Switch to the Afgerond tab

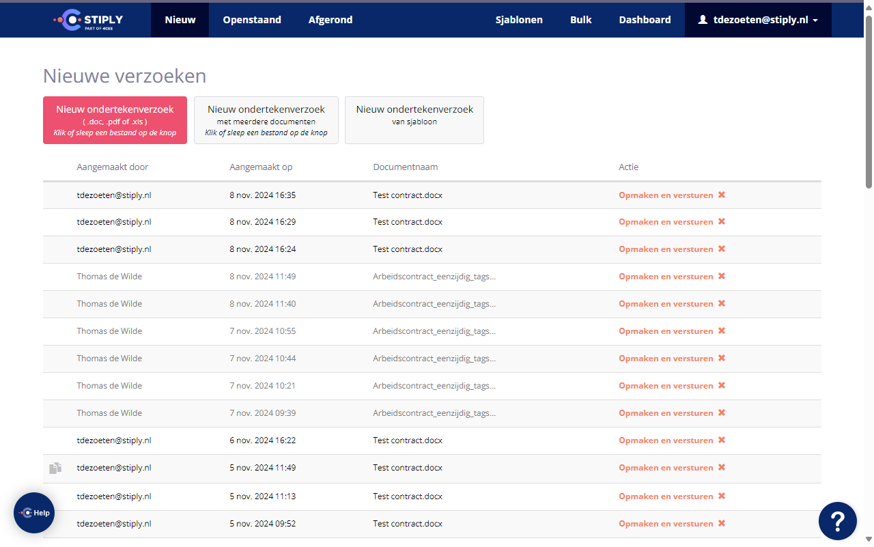point(330,20)
